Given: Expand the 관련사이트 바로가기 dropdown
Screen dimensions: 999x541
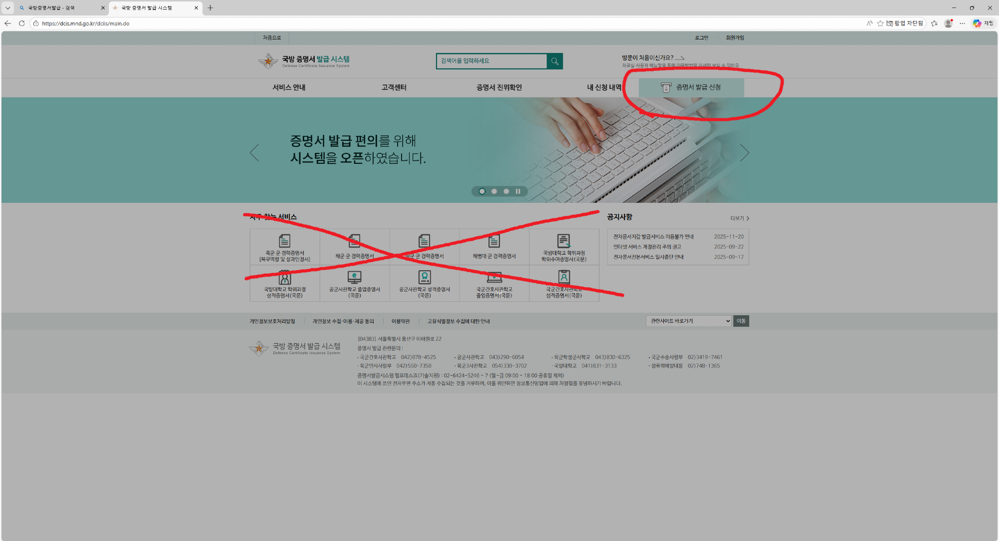Looking at the screenshot, I should (x=689, y=321).
